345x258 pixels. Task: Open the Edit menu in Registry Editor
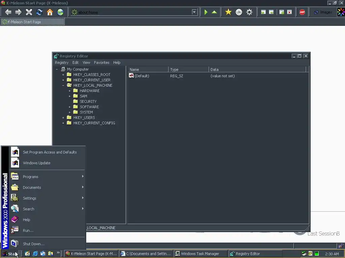(x=75, y=62)
